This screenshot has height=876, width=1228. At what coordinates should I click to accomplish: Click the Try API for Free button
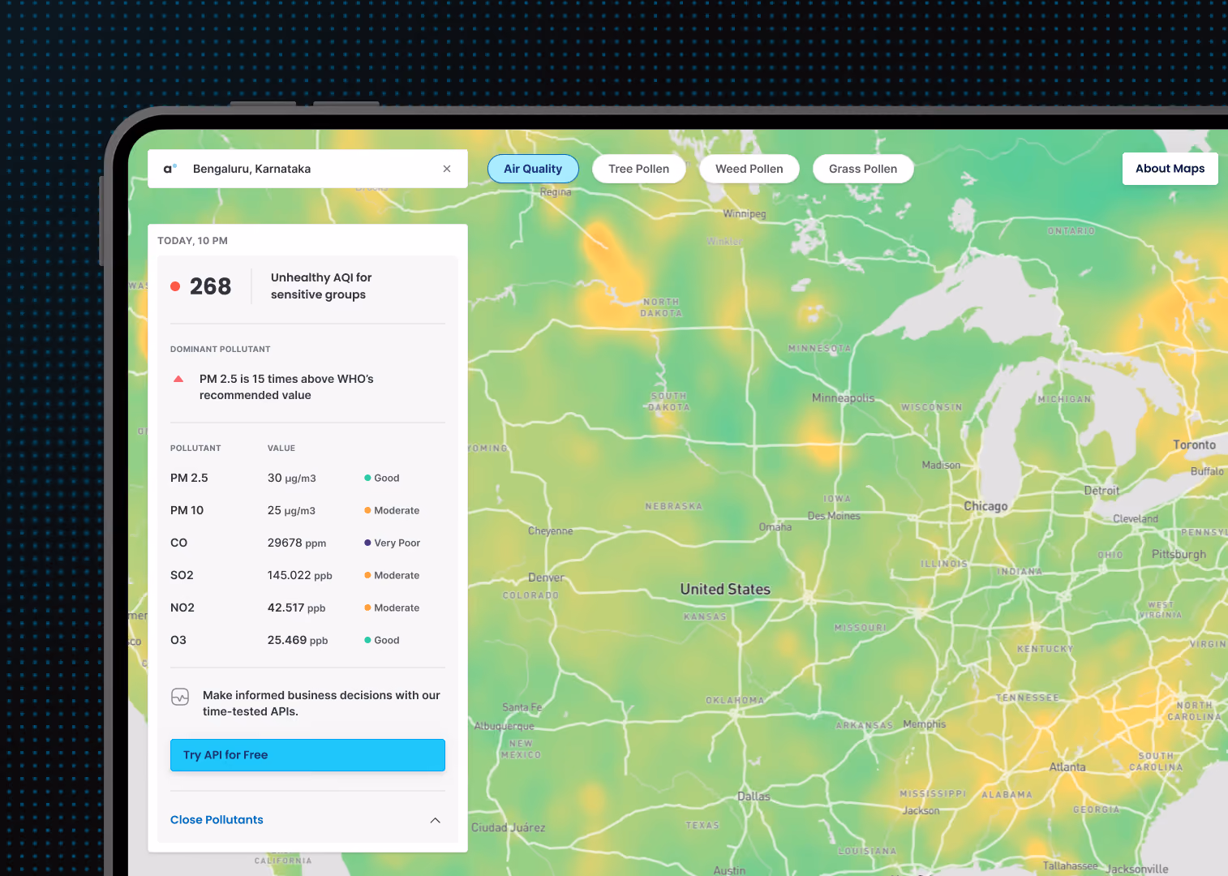[307, 755]
